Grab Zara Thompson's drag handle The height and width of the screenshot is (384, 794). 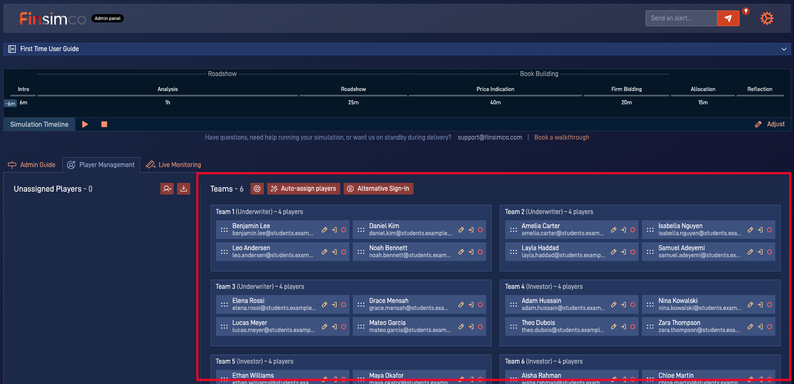click(650, 327)
